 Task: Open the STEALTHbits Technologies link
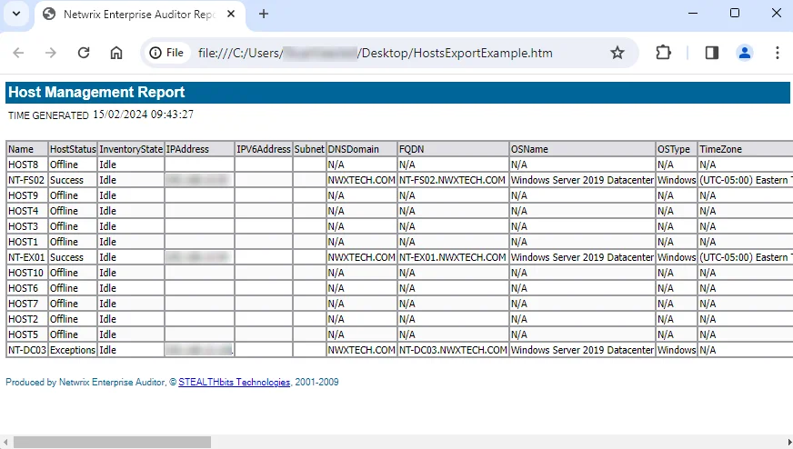234,383
